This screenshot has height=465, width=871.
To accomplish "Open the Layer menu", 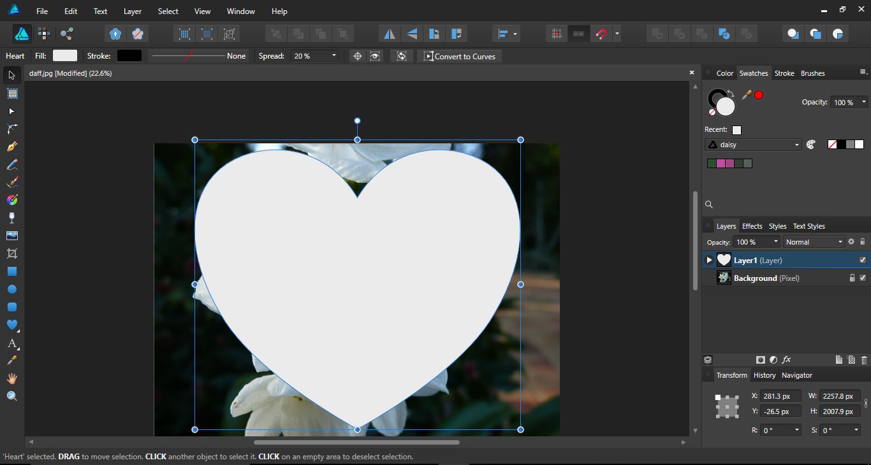I will tap(133, 11).
